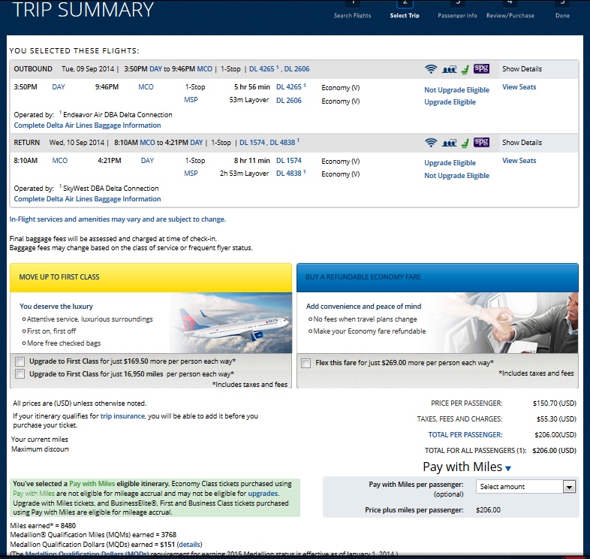Click the SPG badge on the return flight

(481, 142)
